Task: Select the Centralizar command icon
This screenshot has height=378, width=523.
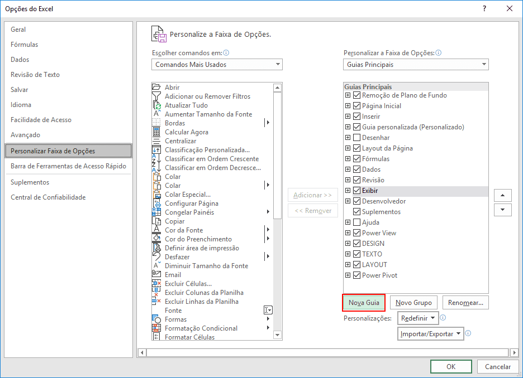Action: click(x=158, y=140)
